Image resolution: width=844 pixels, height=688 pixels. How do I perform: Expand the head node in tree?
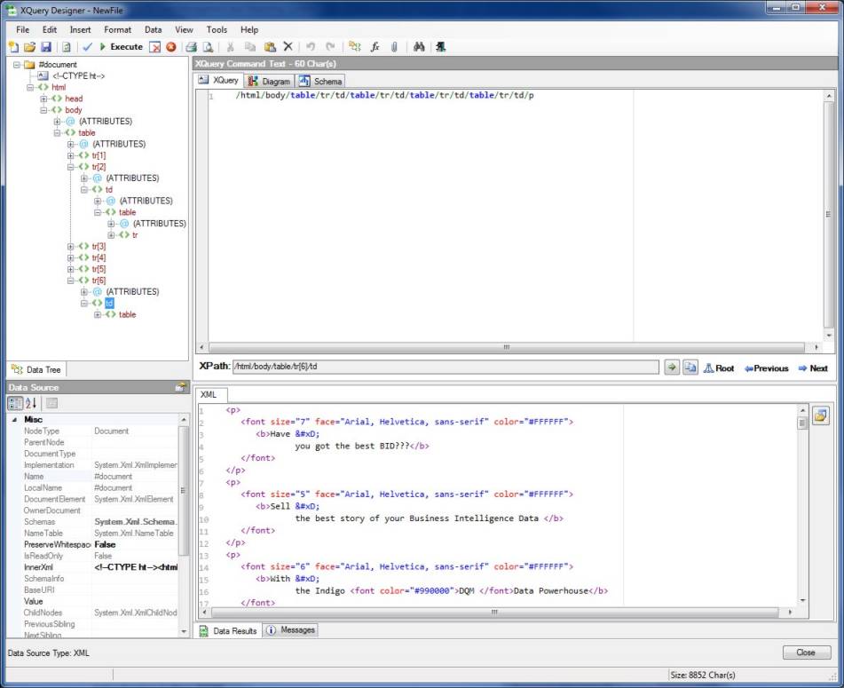pos(44,99)
